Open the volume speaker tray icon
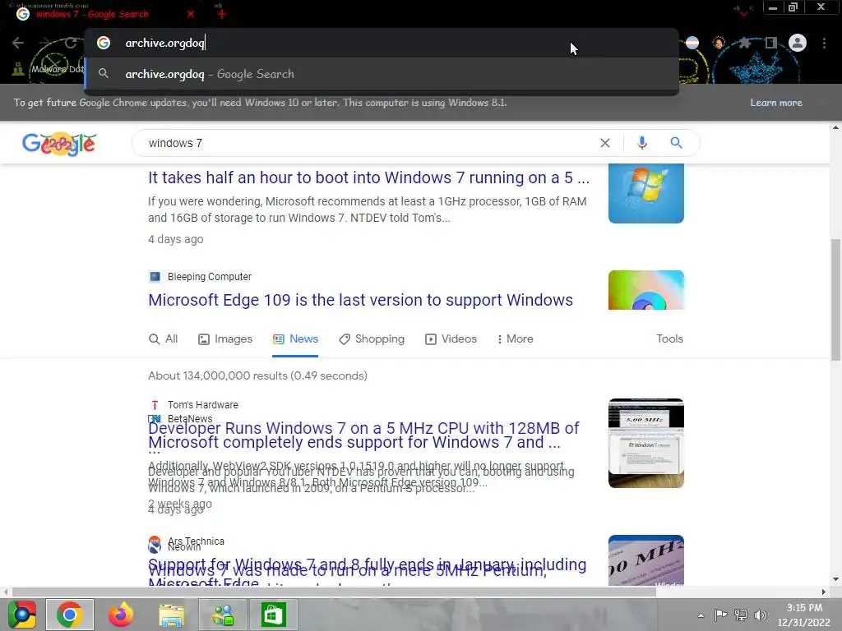Viewport: 842px width, 631px height. coord(761,615)
